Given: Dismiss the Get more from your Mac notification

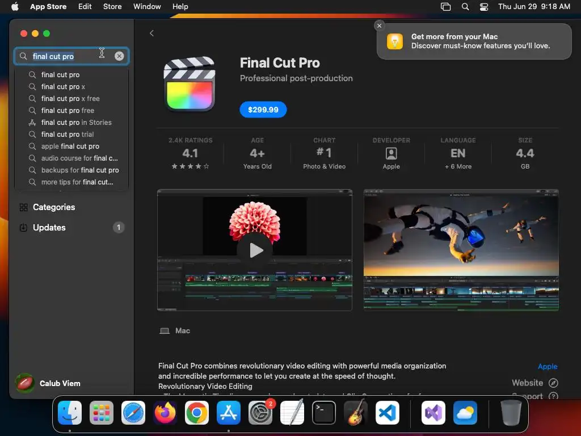Looking at the screenshot, I should point(379,26).
